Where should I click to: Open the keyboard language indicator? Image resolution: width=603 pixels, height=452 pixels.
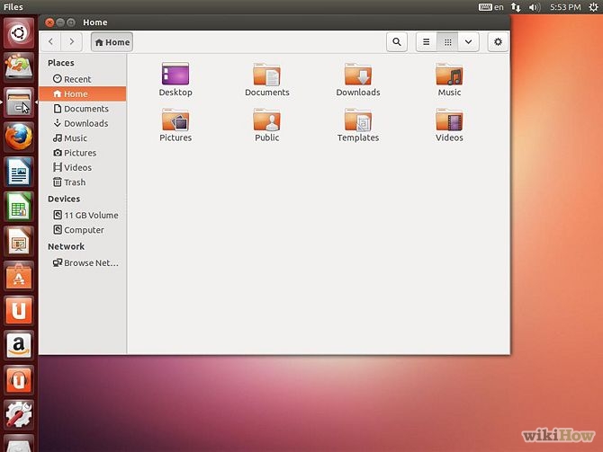click(x=490, y=7)
